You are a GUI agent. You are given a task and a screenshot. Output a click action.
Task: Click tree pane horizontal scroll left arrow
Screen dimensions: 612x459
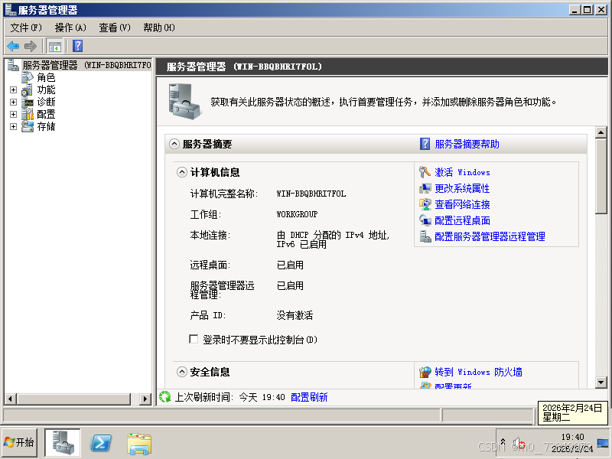pos(11,399)
